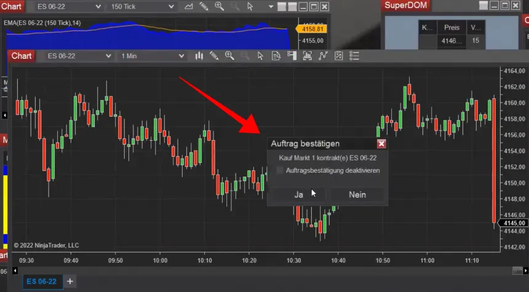Viewport: 529px width, 292px height.
Task: Cancel order with Nein button
Action: (357, 194)
